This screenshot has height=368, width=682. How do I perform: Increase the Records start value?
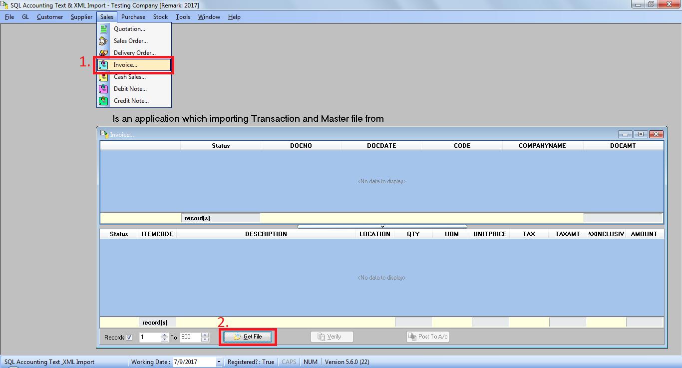point(164,335)
